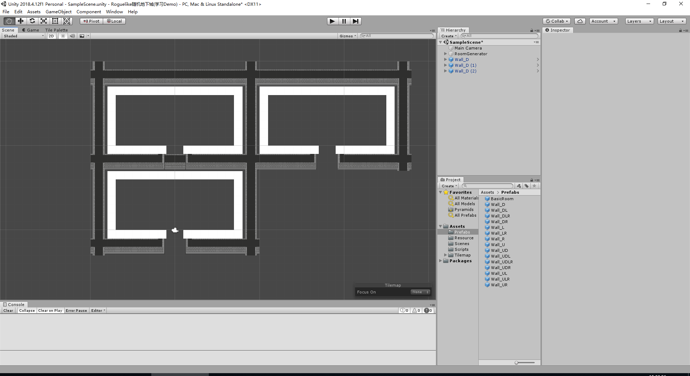Enable Error Pause in the Console
690x376 pixels.
[x=76, y=310]
